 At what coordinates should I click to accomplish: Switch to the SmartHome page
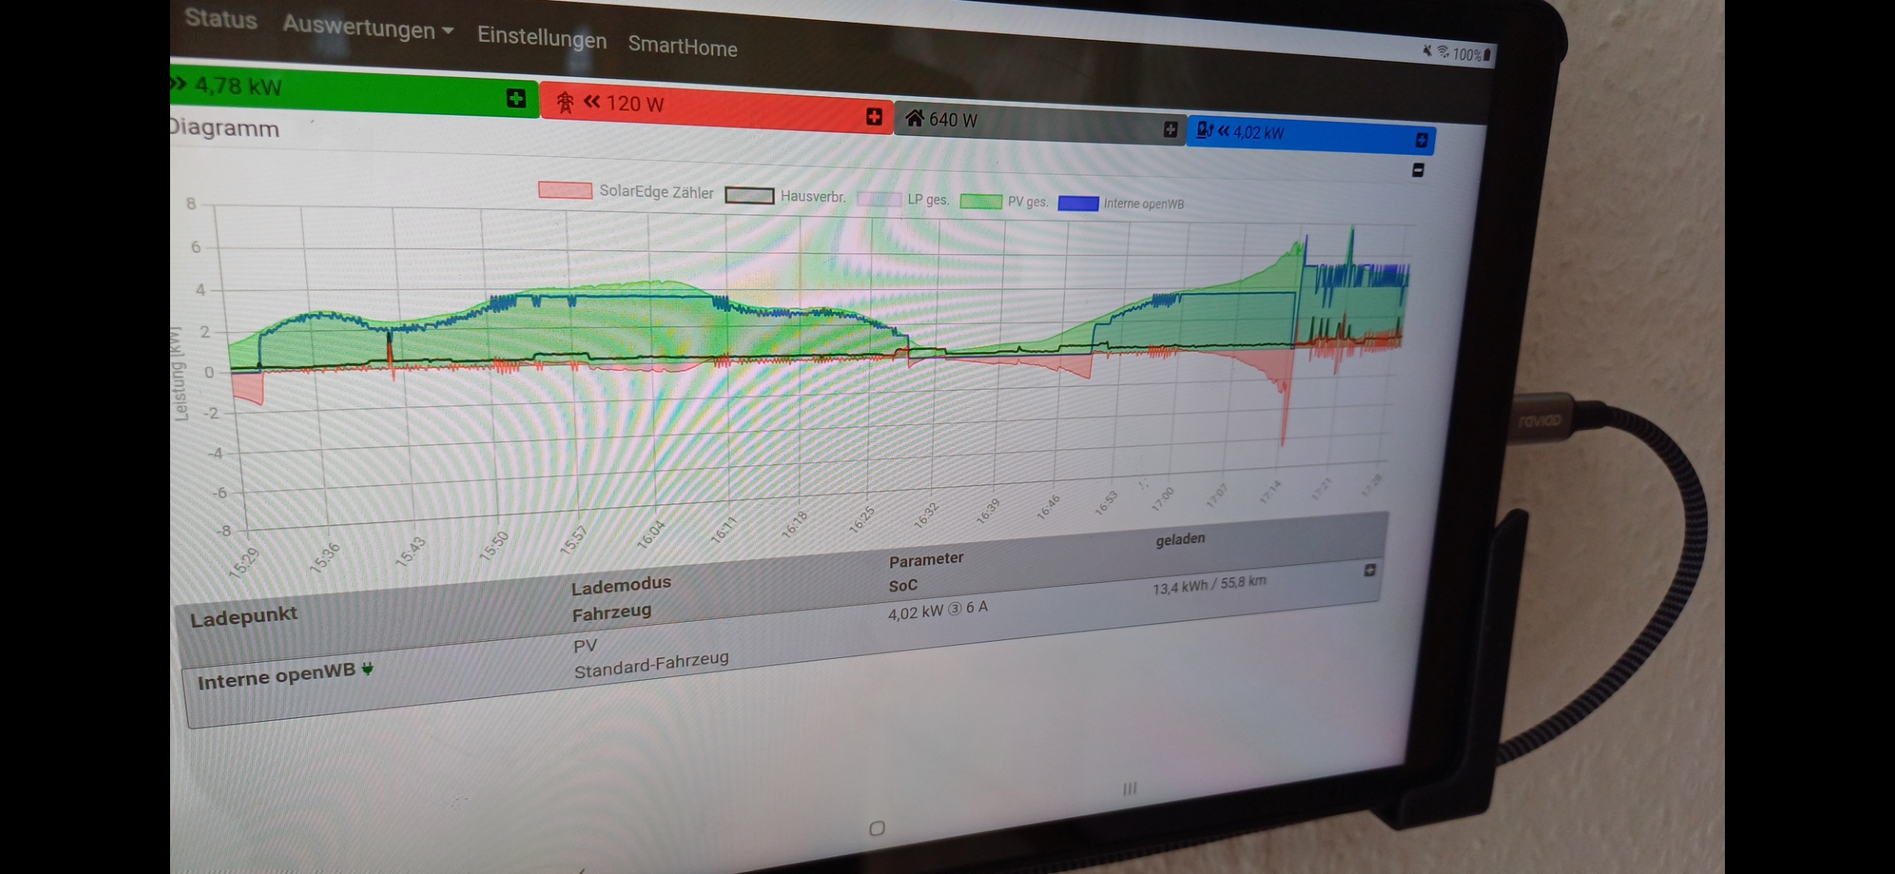tap(682, 47)
